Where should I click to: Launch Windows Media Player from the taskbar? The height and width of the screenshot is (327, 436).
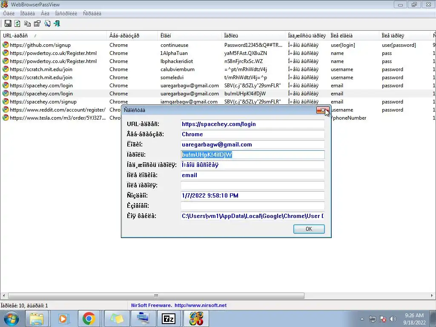point(63,318)
